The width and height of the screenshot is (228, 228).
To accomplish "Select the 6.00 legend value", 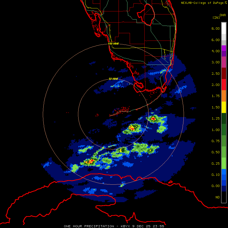I will (x=216, y=40).
